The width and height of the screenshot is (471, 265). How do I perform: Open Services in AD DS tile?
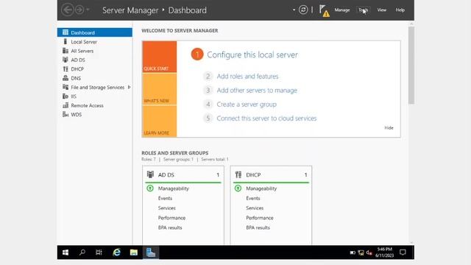pos(167,208)
